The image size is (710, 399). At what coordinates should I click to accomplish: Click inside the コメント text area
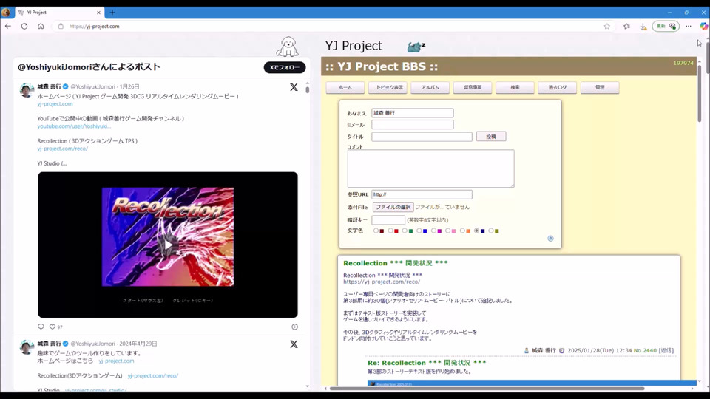coord(430,168)
